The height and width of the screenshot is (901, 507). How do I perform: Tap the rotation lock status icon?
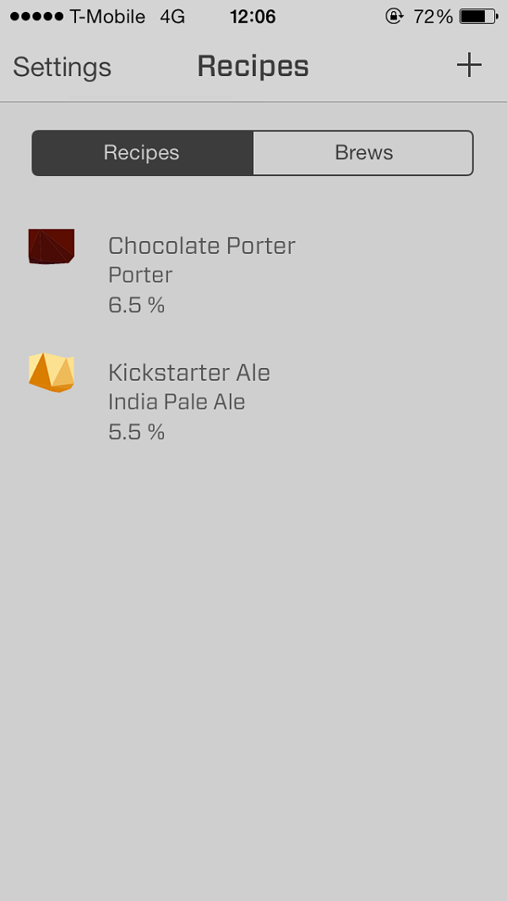pyautogui.click(x=394, y=16)
